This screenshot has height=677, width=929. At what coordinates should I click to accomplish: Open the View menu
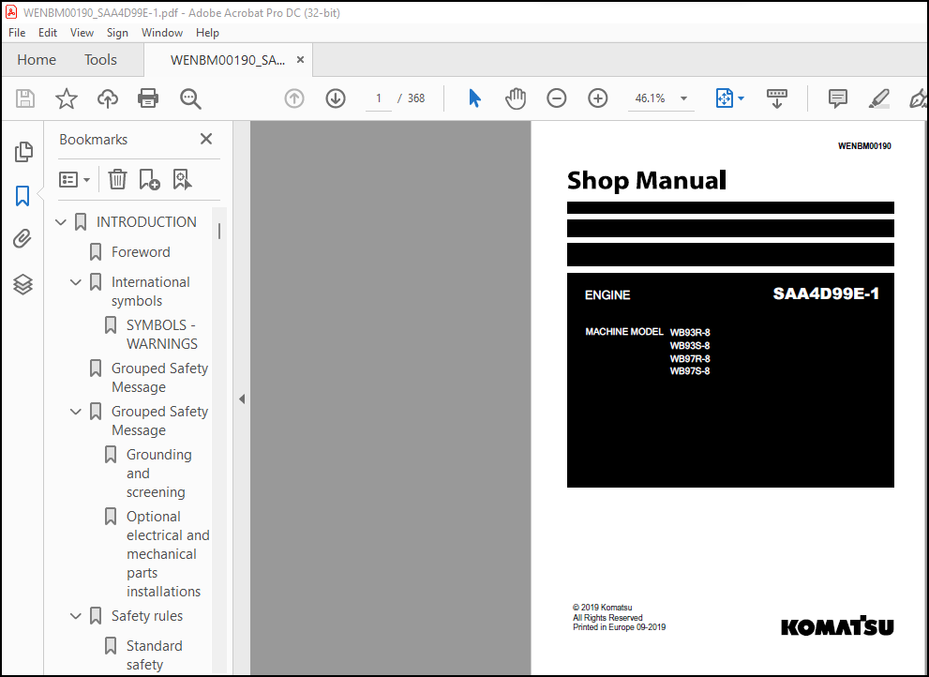82,33
